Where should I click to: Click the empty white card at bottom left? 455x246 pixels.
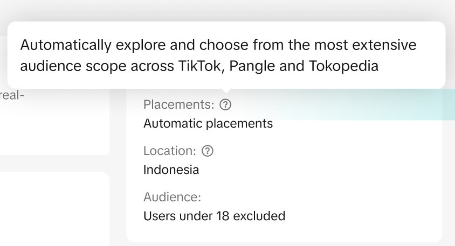[x=54, y=210]
